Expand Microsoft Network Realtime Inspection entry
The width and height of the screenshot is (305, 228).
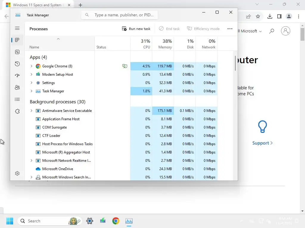(31, 161)
